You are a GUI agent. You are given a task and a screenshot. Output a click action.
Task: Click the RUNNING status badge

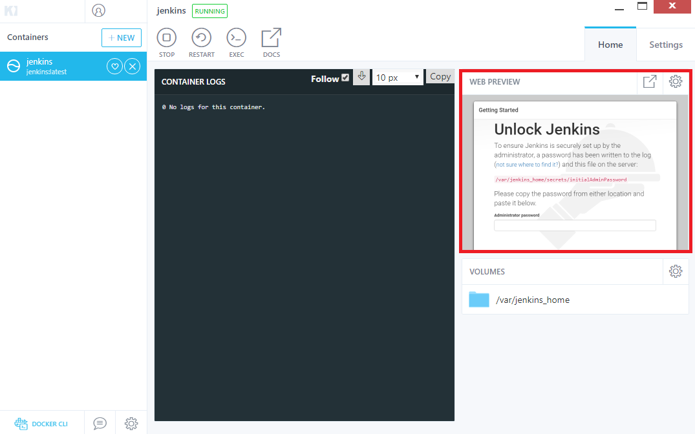(209, 11)
